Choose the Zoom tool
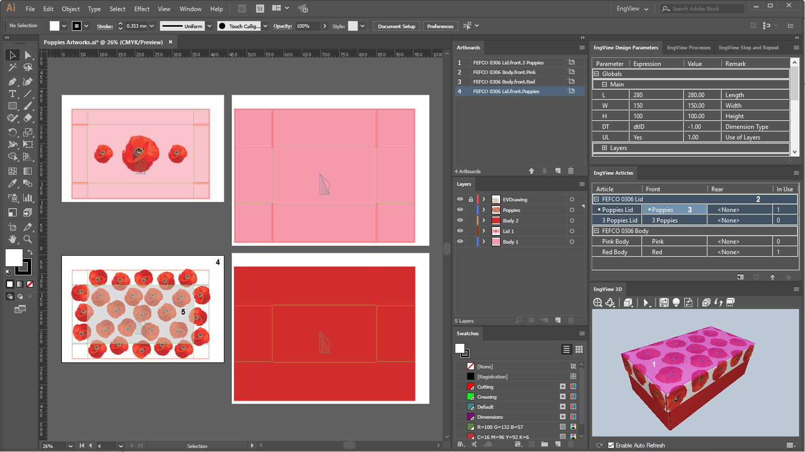The width and height of the screenshot is (805, 452). (x=28, y=239)
